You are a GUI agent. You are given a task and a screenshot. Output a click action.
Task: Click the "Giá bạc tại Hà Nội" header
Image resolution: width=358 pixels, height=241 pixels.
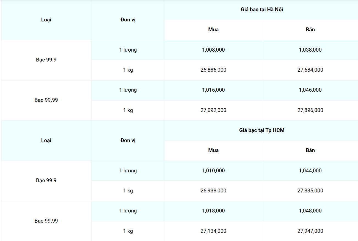(x=262, y=10)
